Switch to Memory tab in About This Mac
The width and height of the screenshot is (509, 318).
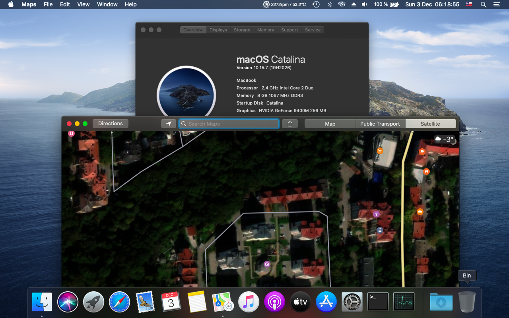click(266, 30)
